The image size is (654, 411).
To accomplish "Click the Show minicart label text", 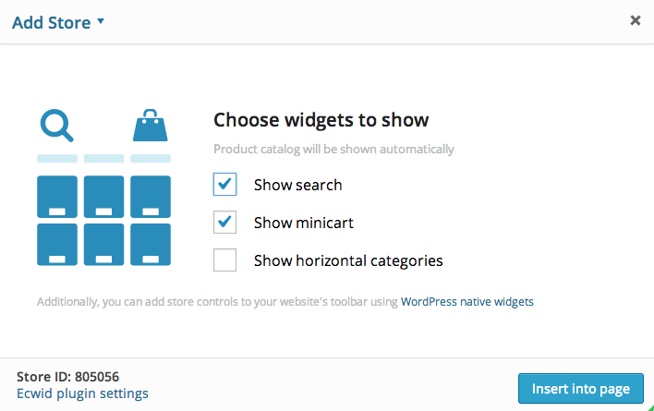I will click(x=304, y=223).
